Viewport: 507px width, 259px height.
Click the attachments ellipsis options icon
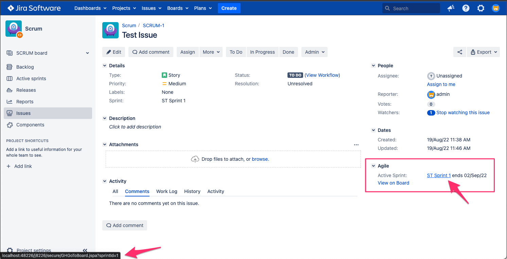(x=356, y=145)
